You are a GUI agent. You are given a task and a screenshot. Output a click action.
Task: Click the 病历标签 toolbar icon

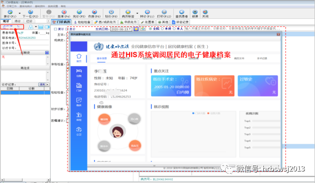click(128, 12)
